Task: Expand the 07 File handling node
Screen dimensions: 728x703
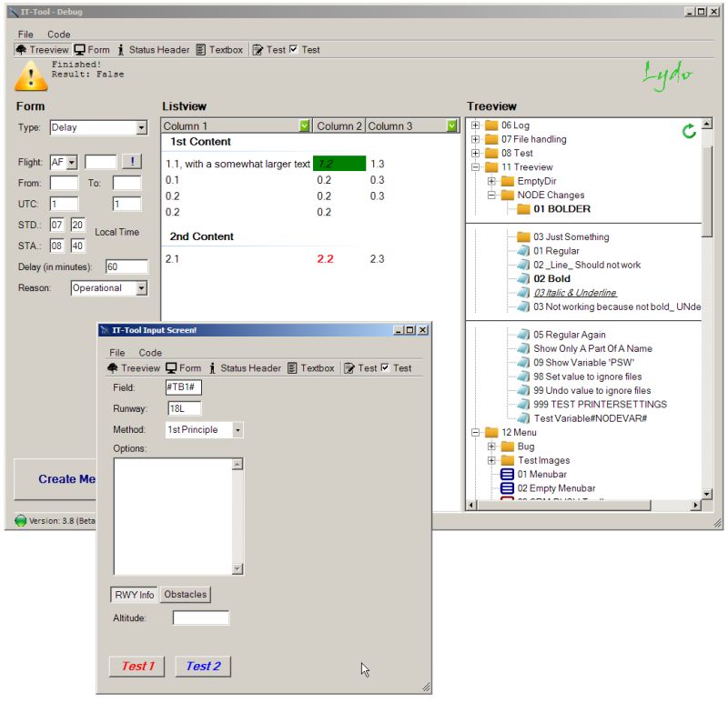Action: (475, 139)
